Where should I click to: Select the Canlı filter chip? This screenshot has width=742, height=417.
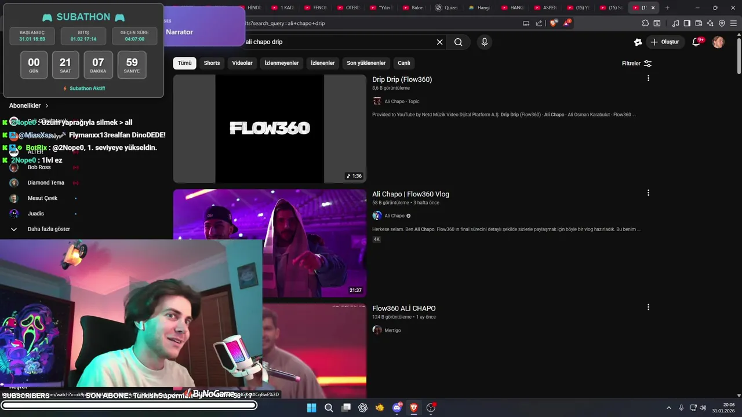pyautogui.click(x=404, y=63)
